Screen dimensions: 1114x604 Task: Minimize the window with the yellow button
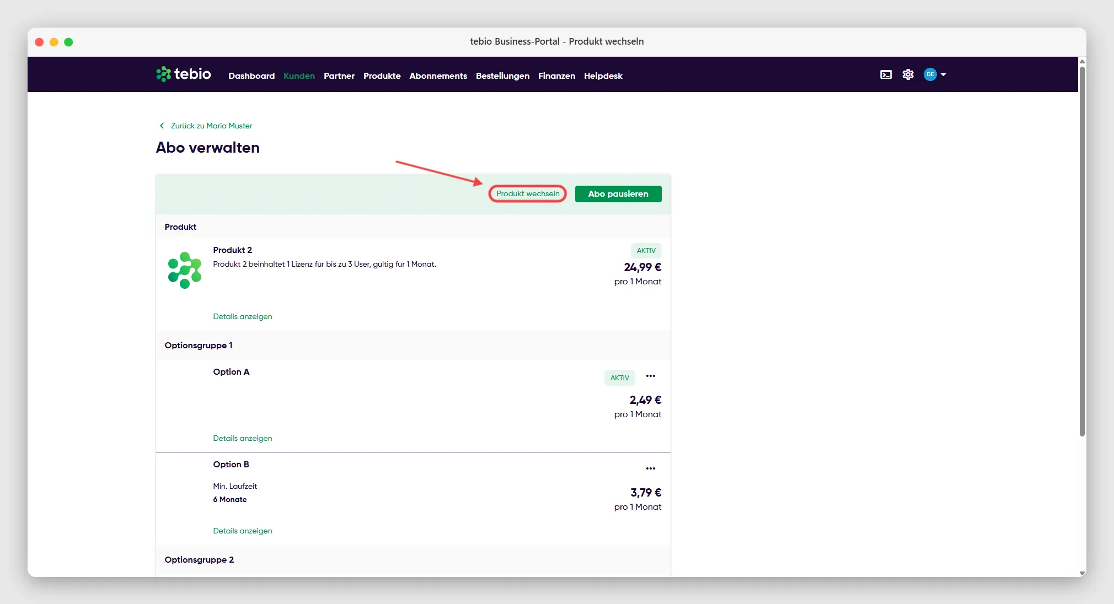click(54, 42)
